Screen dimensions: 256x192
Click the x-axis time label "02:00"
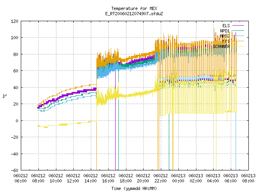coord(196,181)
